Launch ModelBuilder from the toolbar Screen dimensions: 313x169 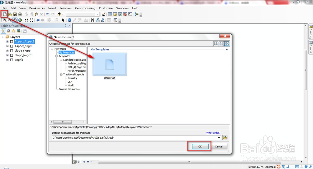tap(136, 14)
